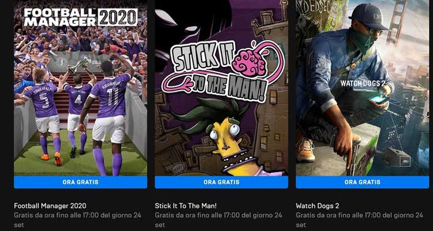Open the Watch Dogs 2 cover artwork

(x=363, y=88)
